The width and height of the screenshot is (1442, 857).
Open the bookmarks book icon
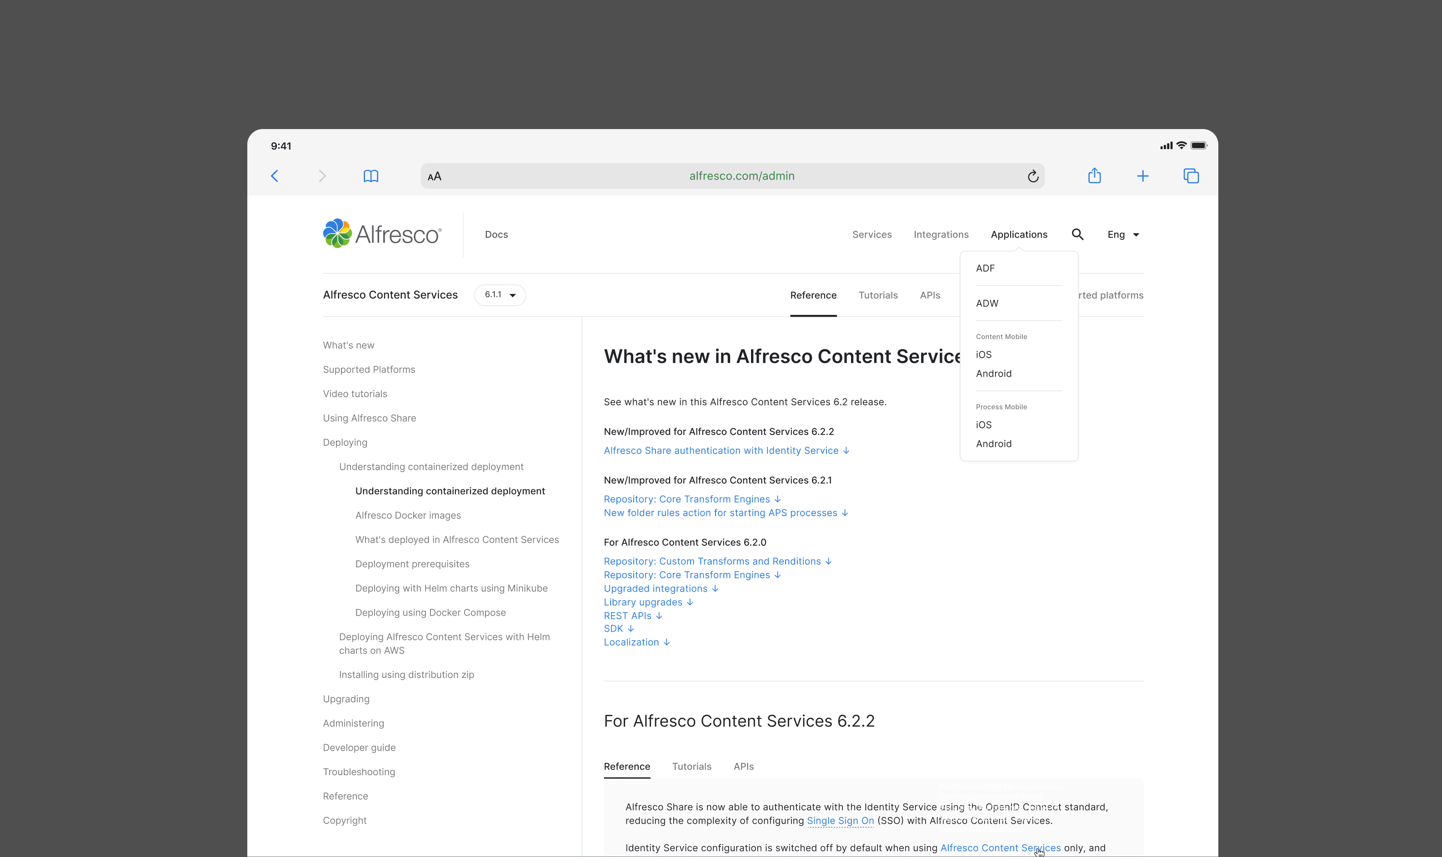(x=371, y=176)
